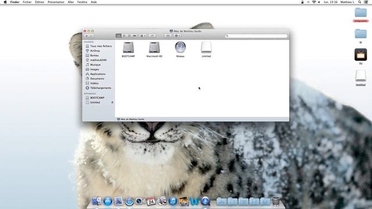Open the App Store from the Dock
The image size is (372, 209).
[108, 201]
